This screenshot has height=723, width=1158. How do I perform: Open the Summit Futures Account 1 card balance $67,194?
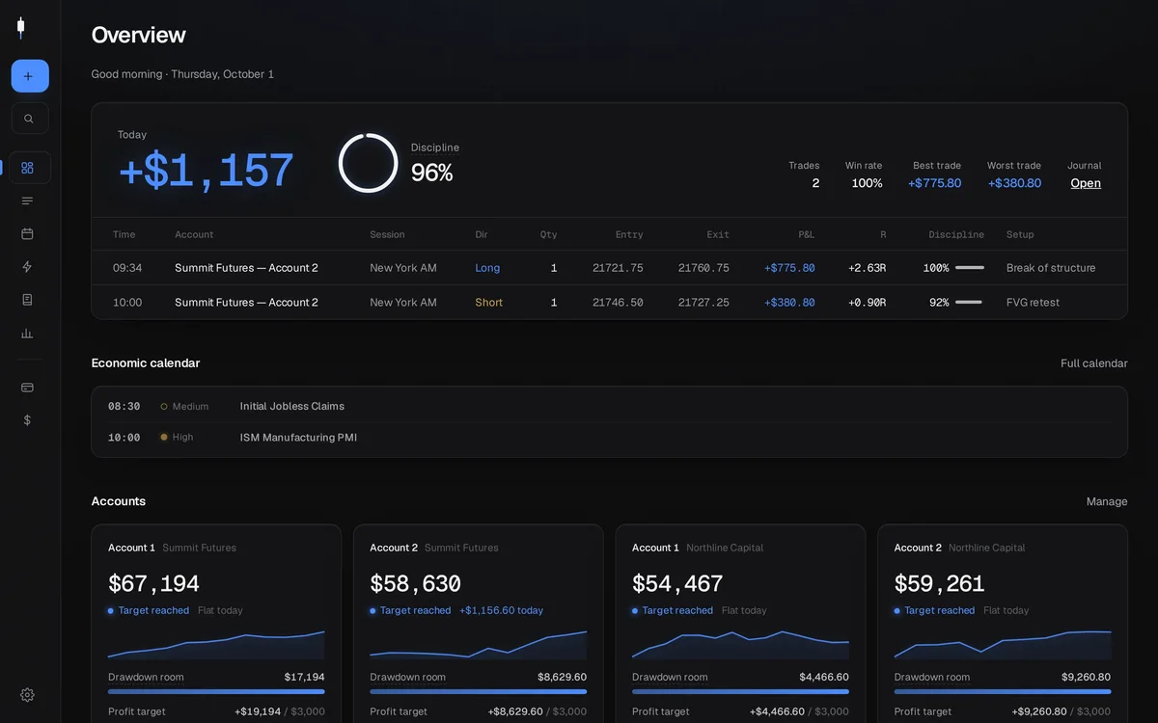[154, 584]
